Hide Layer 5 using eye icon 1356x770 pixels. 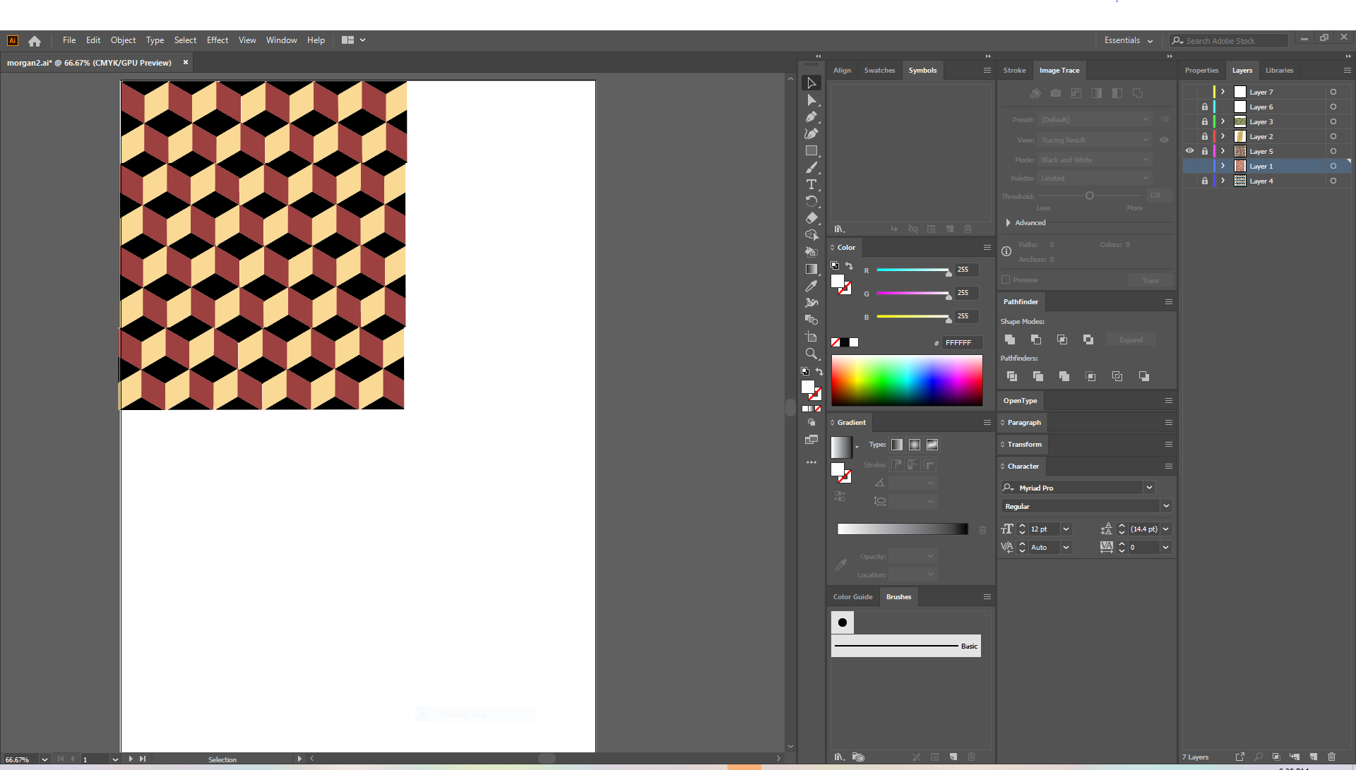[x=1190, y=151]
